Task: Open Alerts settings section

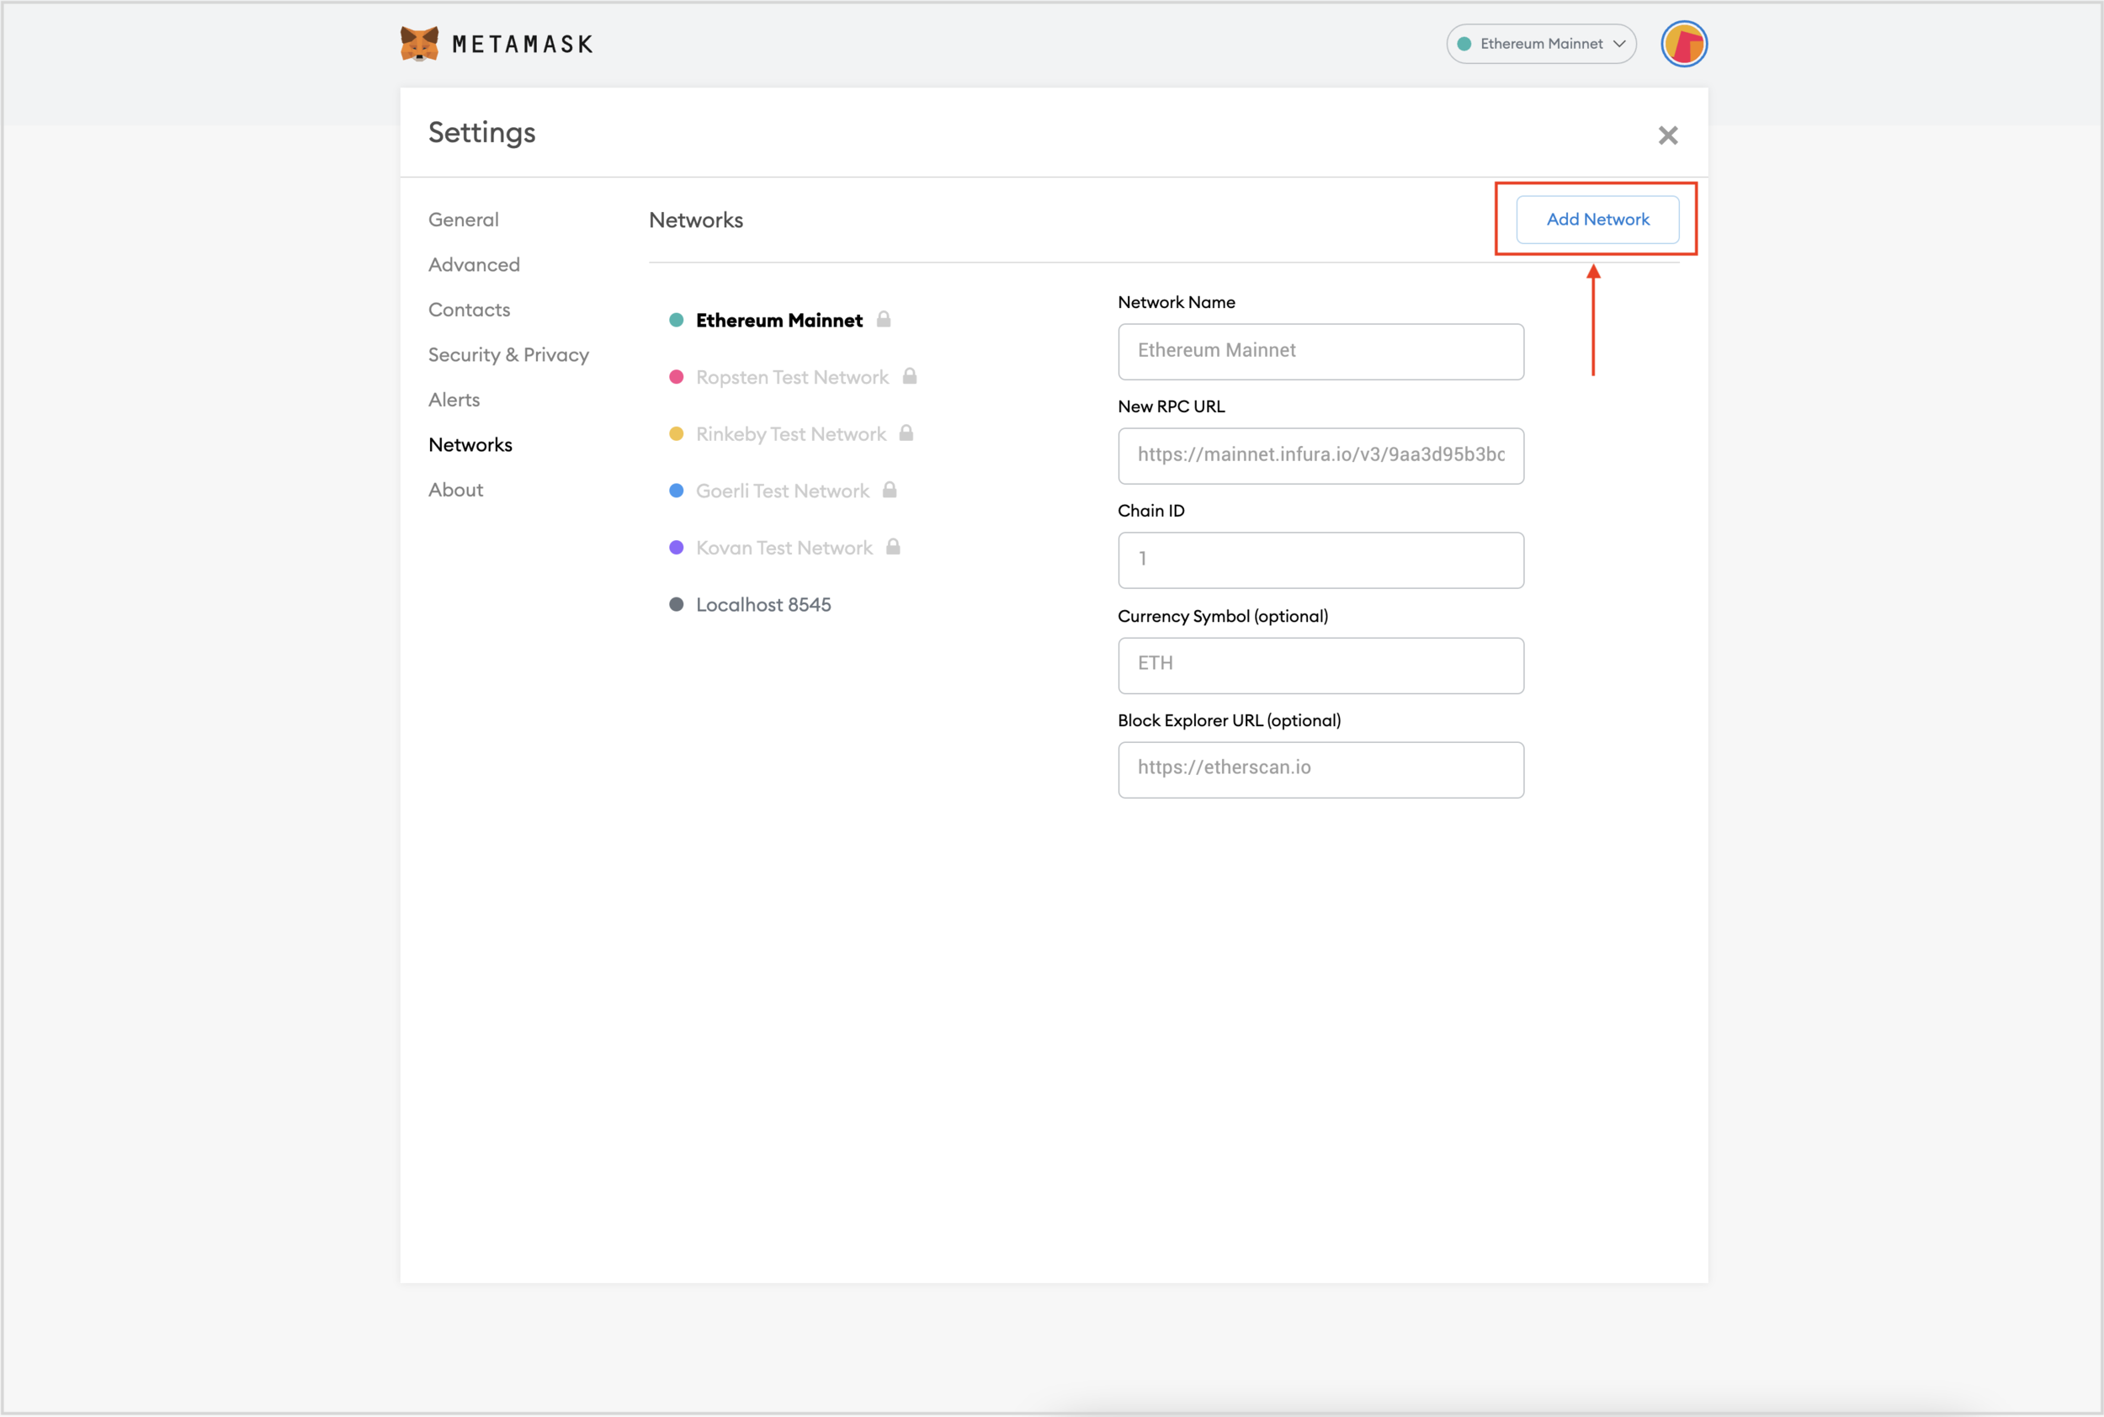Action: 454,400
